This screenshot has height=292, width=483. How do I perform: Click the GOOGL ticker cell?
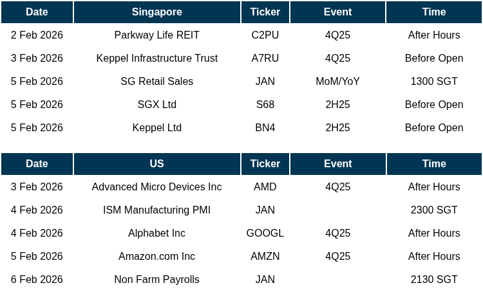coord(265,233)
